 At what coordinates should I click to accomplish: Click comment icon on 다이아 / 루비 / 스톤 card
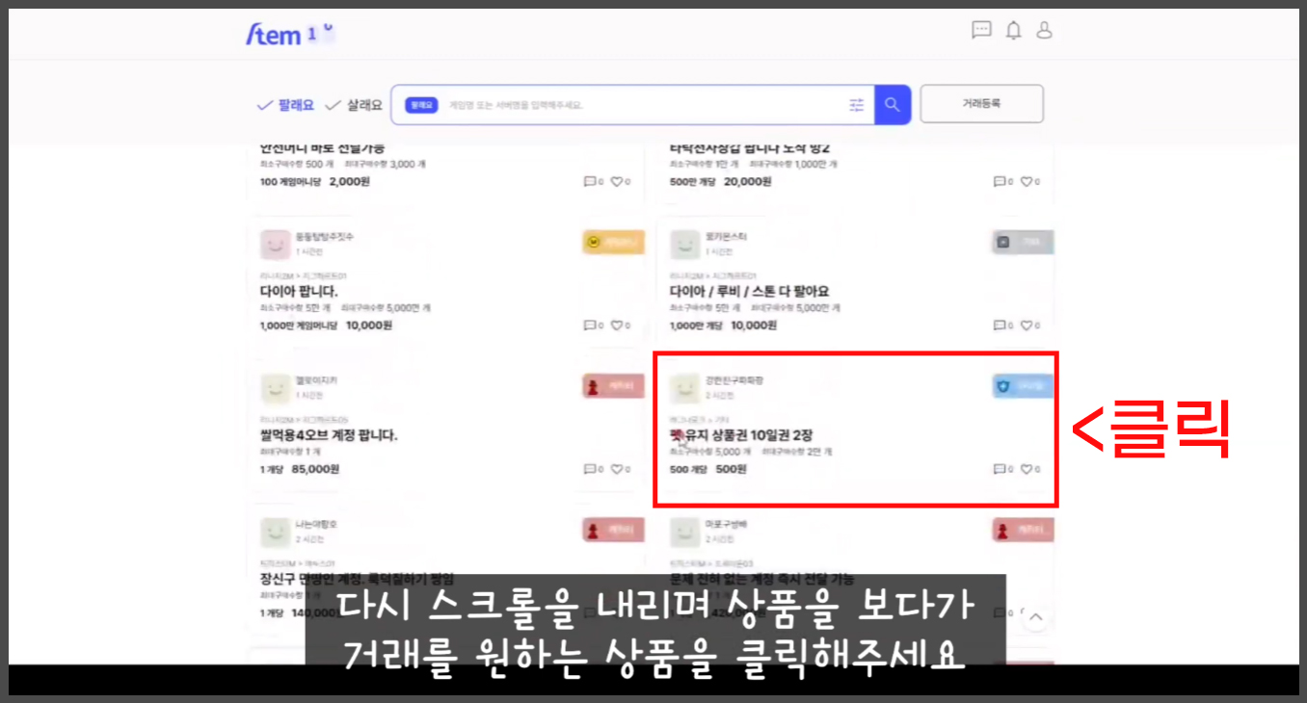(x=1000, y=325)
